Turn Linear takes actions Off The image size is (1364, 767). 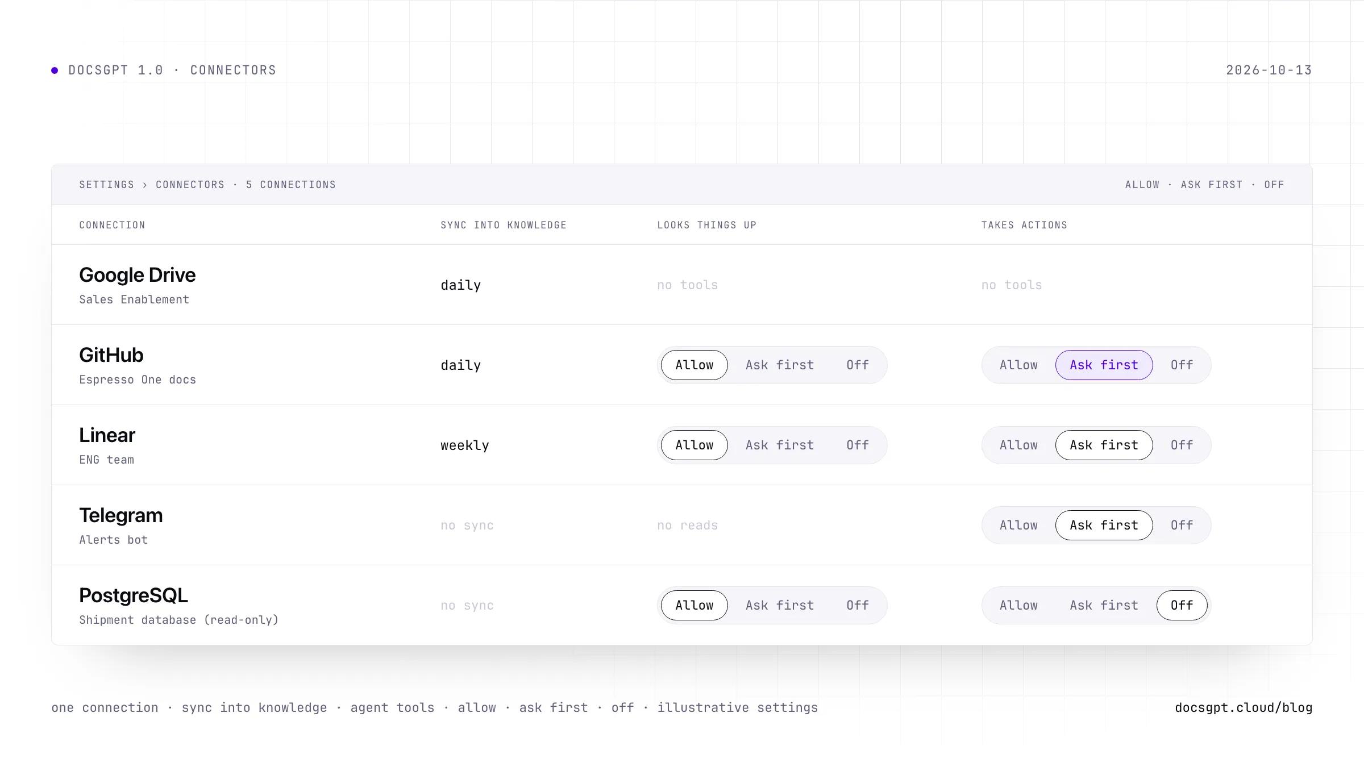[x=1182, y=445]
